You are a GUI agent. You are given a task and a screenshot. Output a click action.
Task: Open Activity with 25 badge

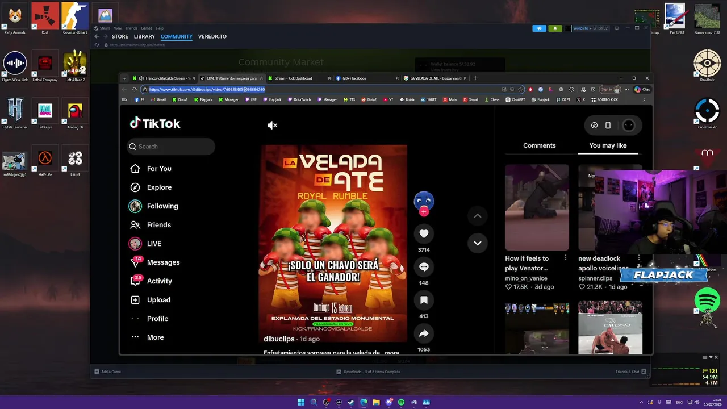[x=151, y=281]
